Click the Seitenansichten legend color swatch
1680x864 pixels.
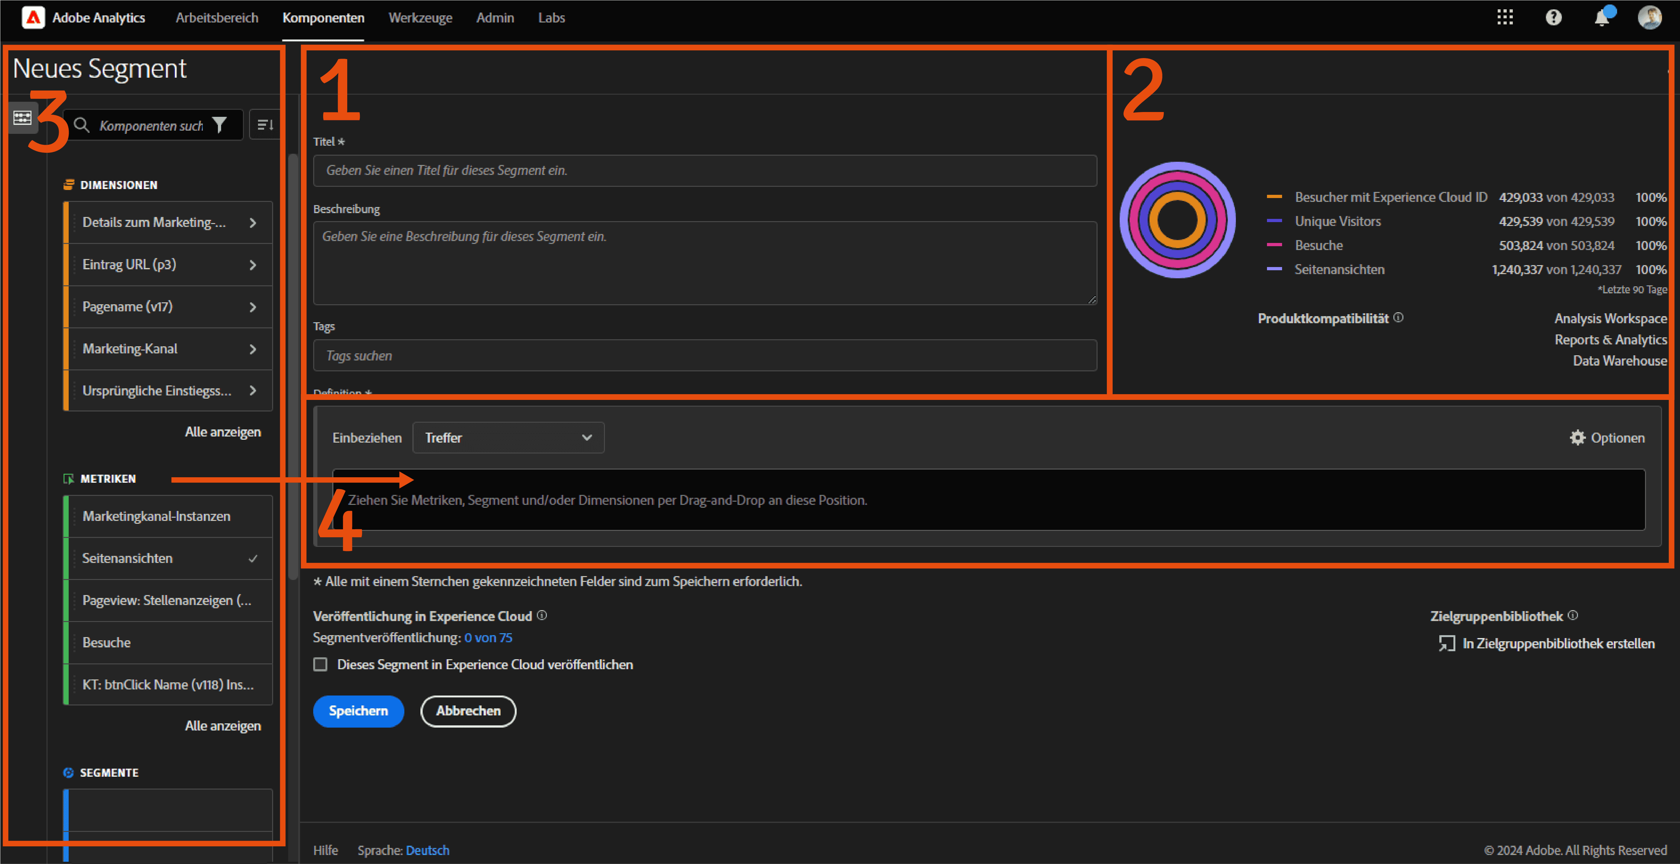tap(1274, 269)
